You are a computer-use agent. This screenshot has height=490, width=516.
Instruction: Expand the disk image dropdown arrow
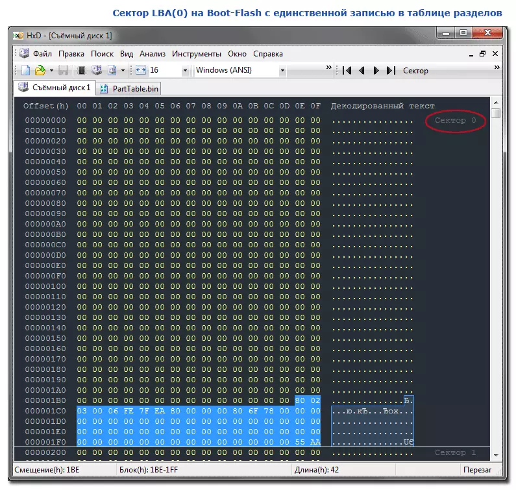[123, 71]
